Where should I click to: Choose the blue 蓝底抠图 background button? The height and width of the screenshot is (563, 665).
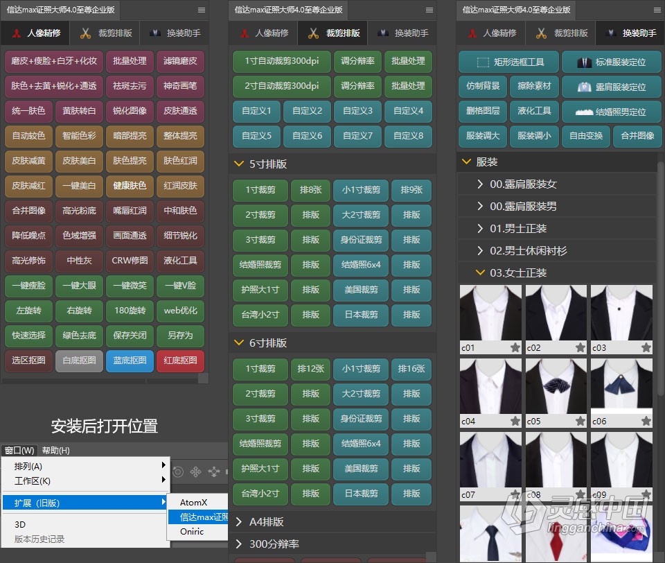point(130,361)
